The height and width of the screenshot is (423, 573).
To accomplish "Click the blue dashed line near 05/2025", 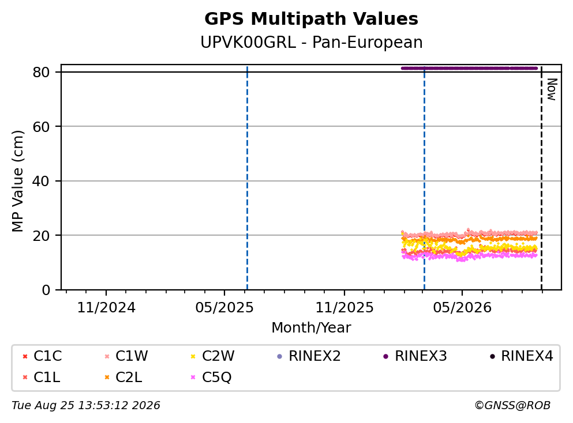I will 247,177.
